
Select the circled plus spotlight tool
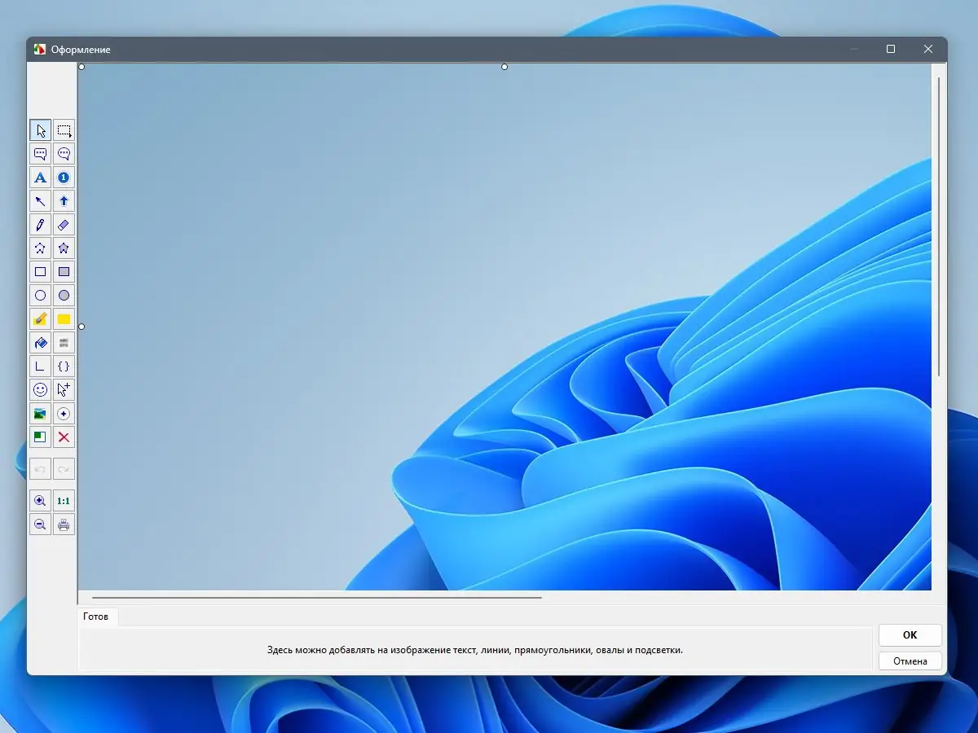pos(64,414)
